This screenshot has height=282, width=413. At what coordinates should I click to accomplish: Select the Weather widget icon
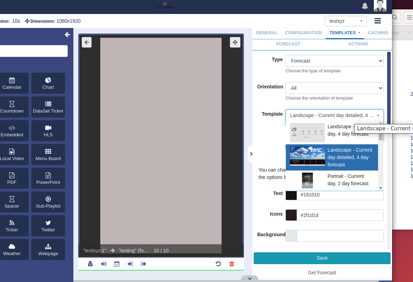click(x=12, y=250)
